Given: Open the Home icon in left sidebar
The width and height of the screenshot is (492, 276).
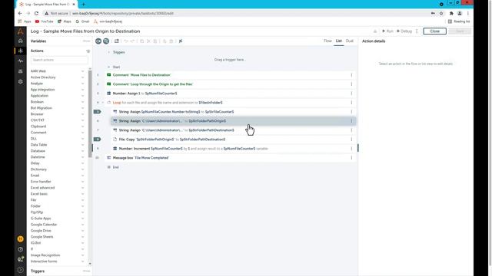Looking at the screenshot, I should tap(21, 41).
